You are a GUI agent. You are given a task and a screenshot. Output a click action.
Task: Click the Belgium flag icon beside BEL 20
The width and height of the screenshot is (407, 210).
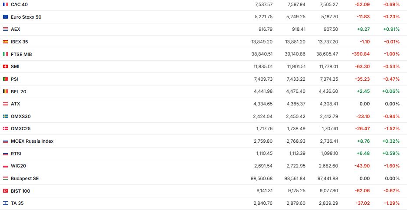(5, 92)
